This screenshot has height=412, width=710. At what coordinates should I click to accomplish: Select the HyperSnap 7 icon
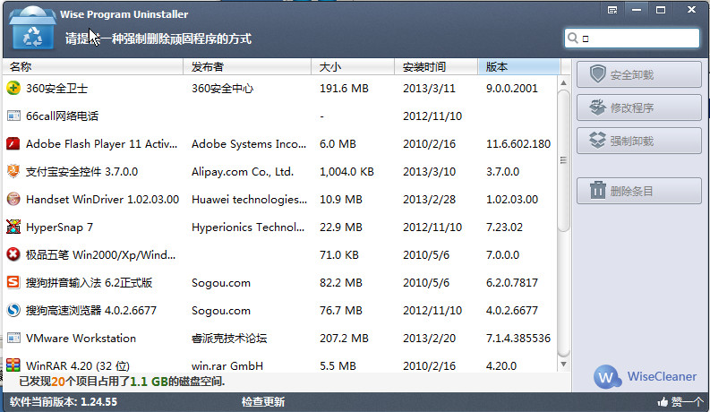13,227
